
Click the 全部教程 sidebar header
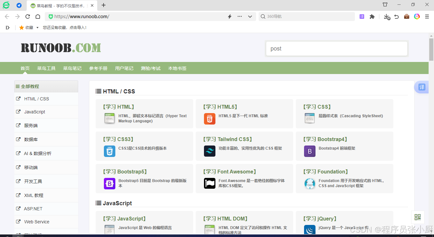(x=46, y=86)
